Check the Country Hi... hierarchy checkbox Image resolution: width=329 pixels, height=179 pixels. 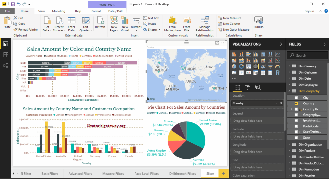(x=296, y=109)
